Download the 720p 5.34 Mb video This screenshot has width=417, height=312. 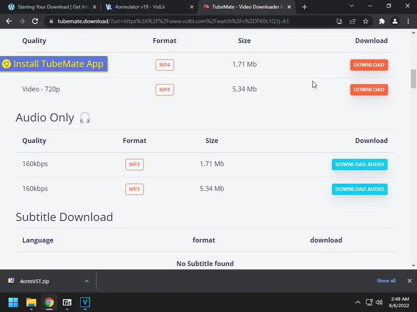pos(369,90)
